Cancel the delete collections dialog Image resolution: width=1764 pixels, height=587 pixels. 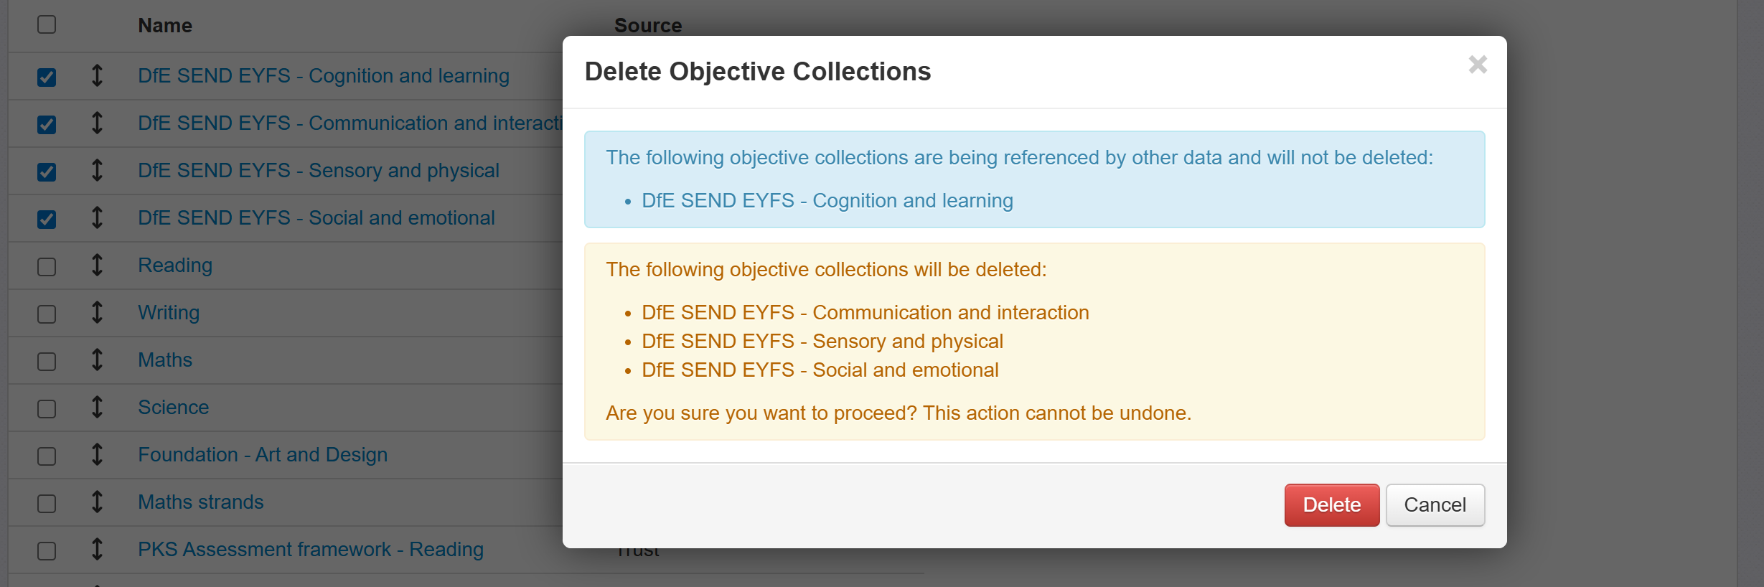click(x=1435, y=505)
